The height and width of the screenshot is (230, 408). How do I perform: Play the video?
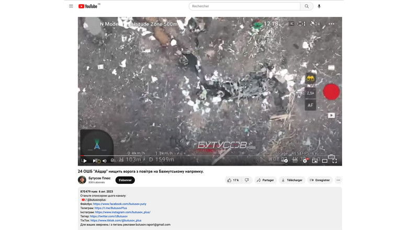coord(85,161)
